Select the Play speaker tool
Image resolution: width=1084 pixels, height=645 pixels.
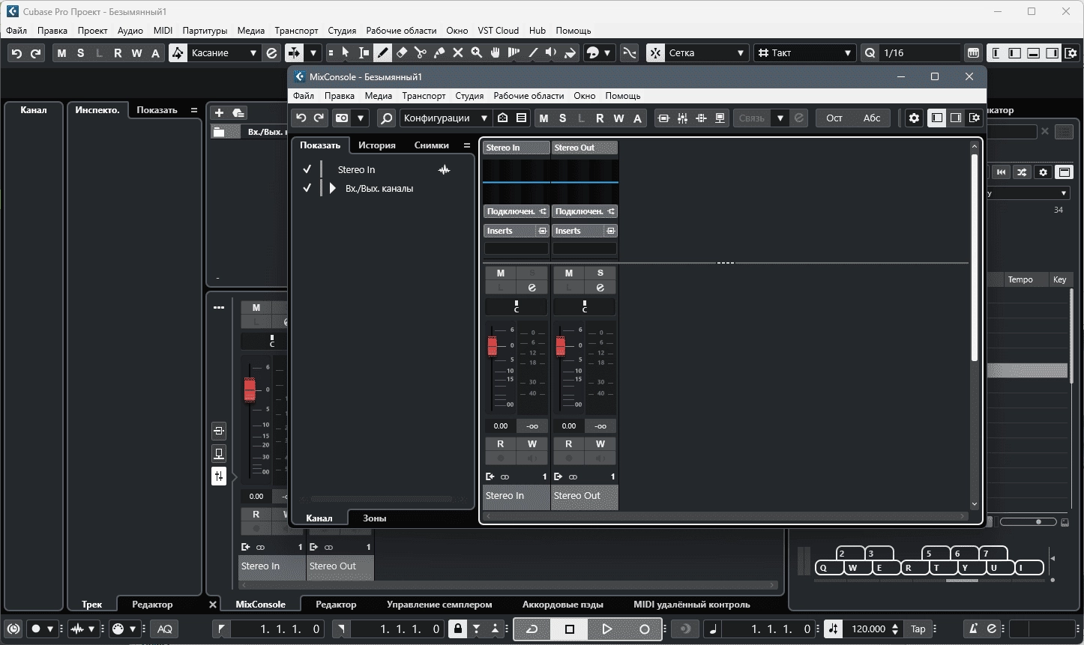pyautogui.click(x=551, y=52)
